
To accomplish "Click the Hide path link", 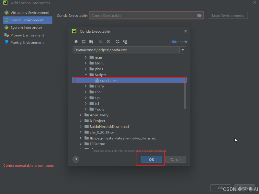I will click(x=179, y=42).
